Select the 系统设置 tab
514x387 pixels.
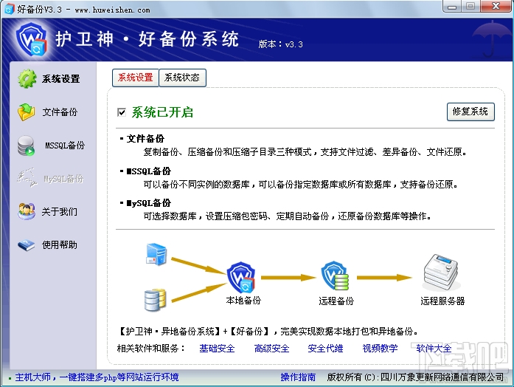(x=136, y=78)
